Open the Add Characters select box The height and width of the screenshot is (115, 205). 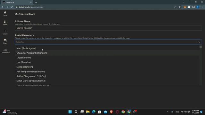pos(108,42)
